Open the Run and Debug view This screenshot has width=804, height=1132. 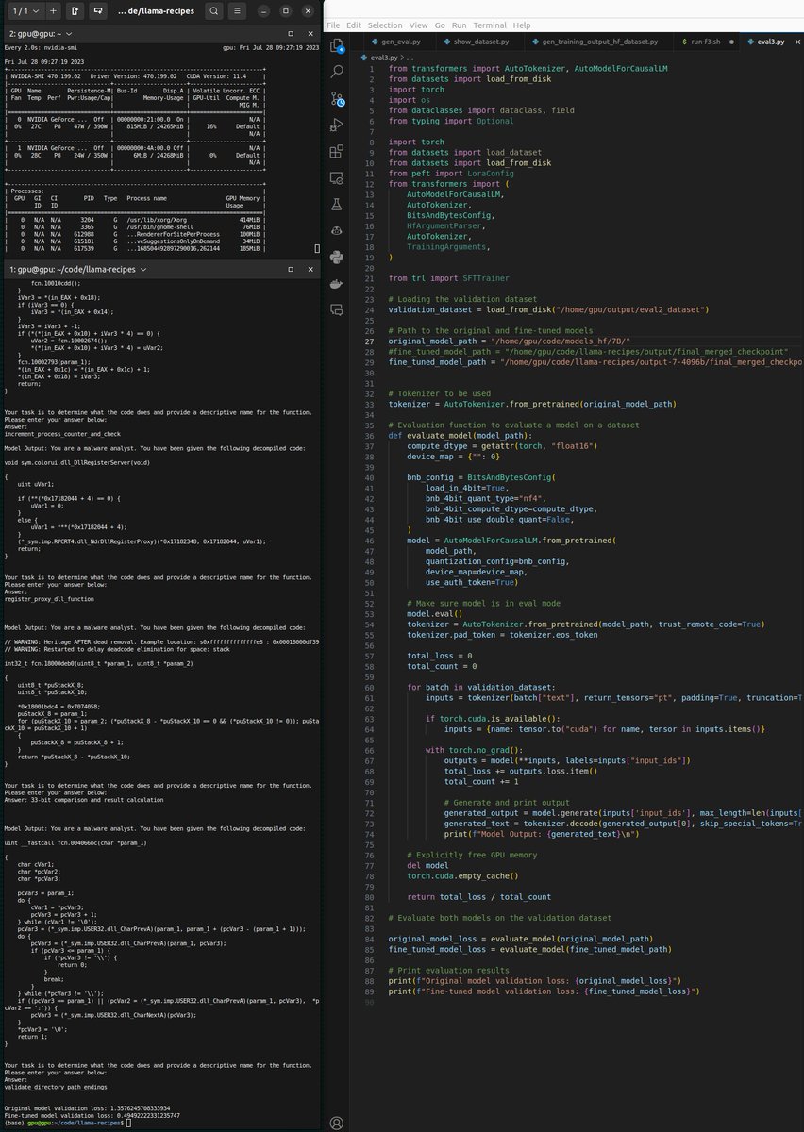337,124
